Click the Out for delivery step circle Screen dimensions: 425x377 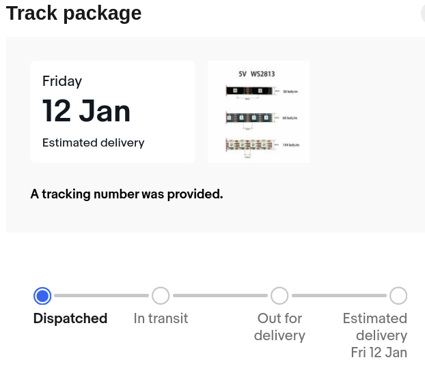279,296
